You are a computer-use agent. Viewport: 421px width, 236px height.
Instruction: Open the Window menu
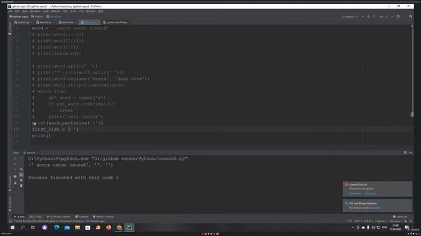(91, 11)
